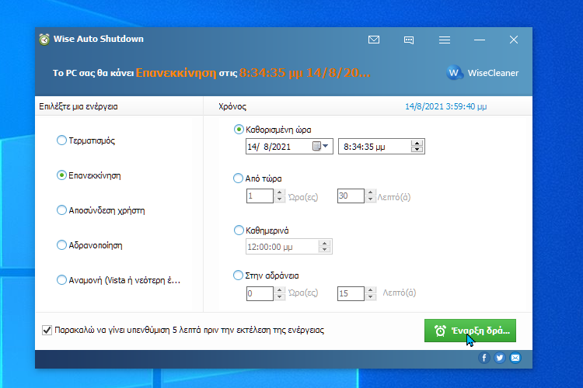Minimize the Wise Auto Shutdown window
The width and height of the screenshot is (583, 388).
[480, 40]
